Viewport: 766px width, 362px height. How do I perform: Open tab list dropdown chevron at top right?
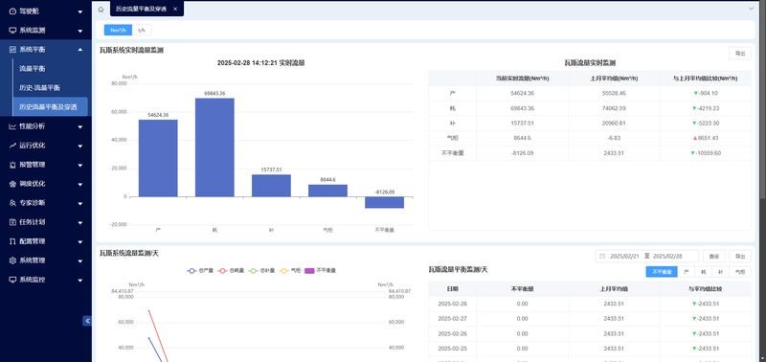point(752,9)
